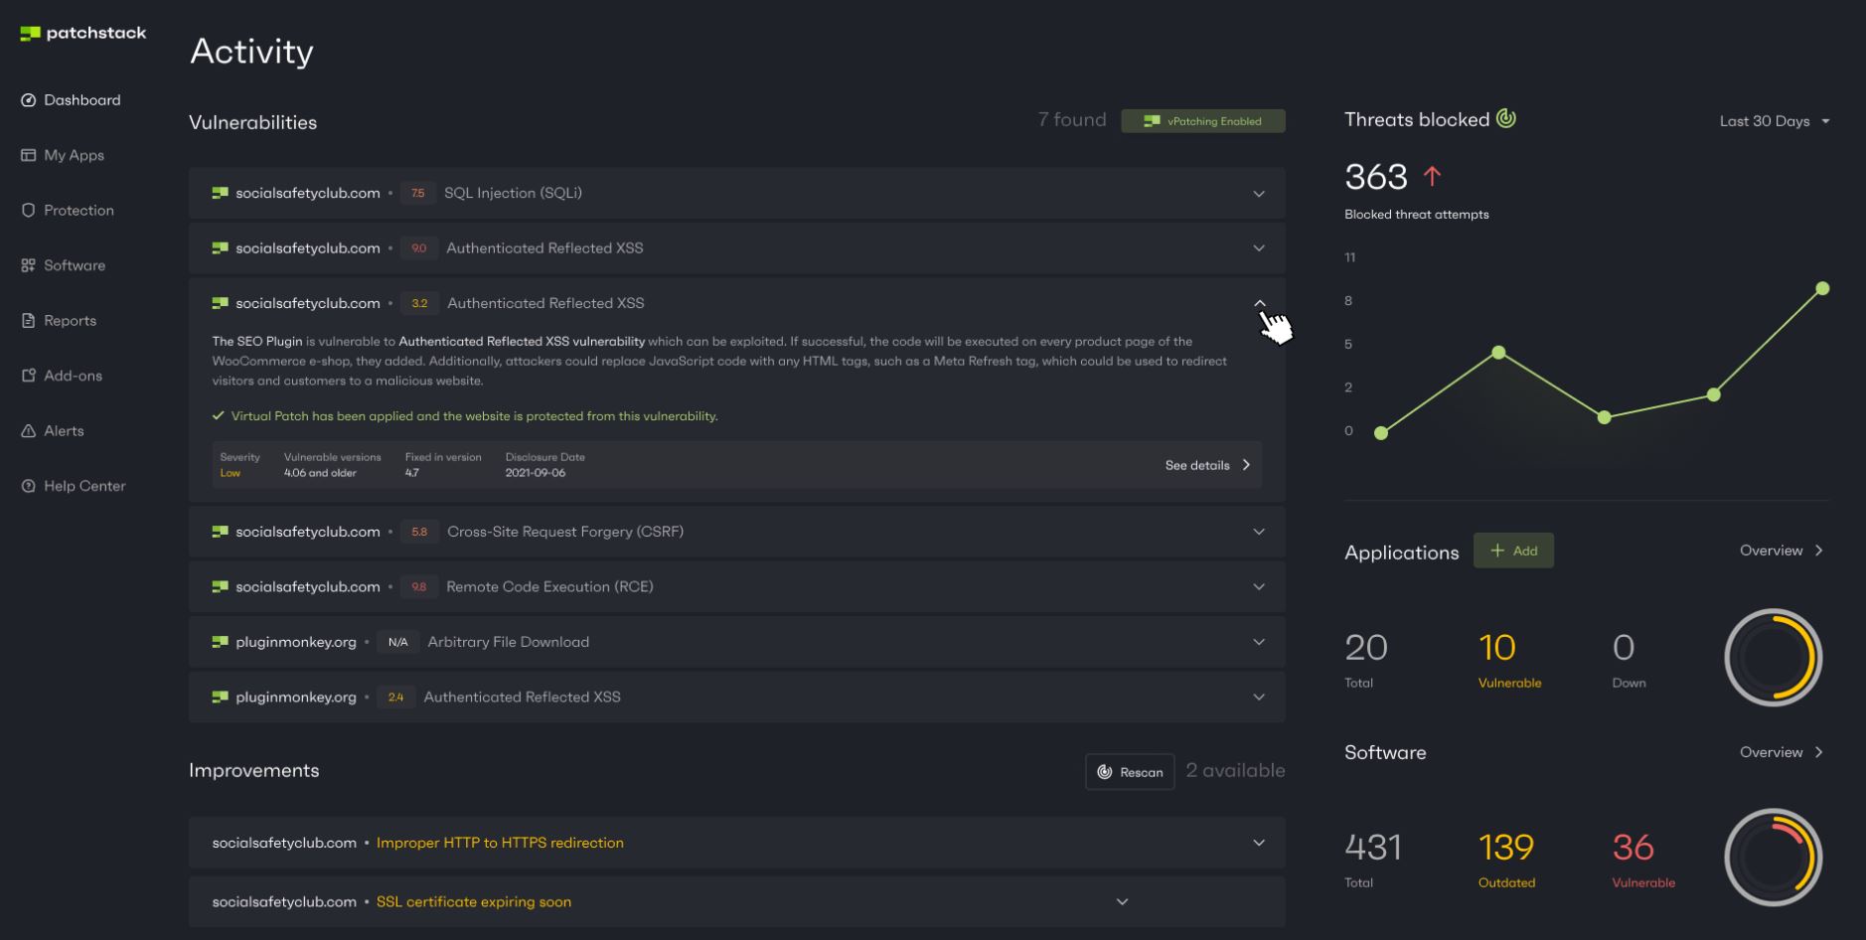The width and height of the screenshot is (1866, 940).
Task: Click the Software donut chart
Action: pyautogui.click(x=1774, y=858)
